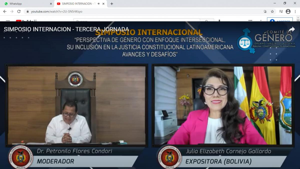This screenshot has height=169, width=300.
Task: Reload the YouTube page
Action: (19, 12)
